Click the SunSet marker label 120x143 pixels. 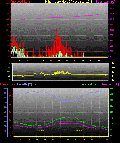pos(78,131)
